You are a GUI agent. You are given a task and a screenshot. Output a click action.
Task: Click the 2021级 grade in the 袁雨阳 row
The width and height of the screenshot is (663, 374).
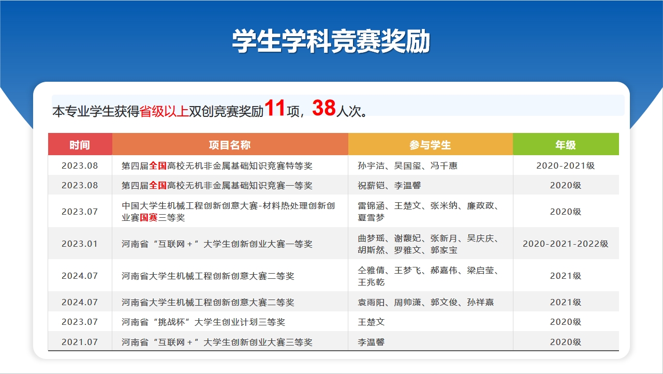coord(566,302)
